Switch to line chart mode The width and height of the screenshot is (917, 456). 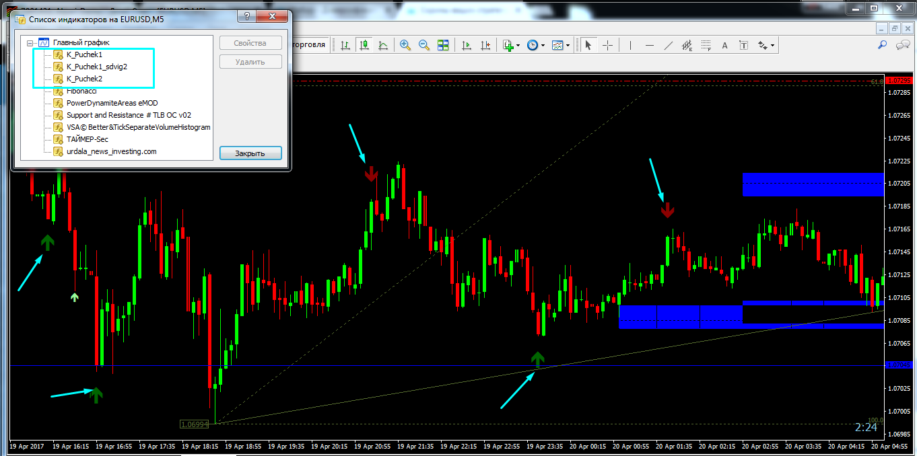coord(383,45)
